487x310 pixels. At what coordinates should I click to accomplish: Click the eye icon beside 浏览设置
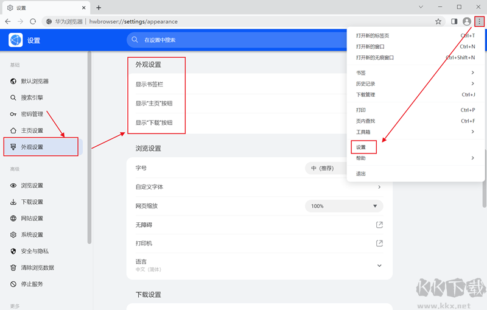pos(13,185)
